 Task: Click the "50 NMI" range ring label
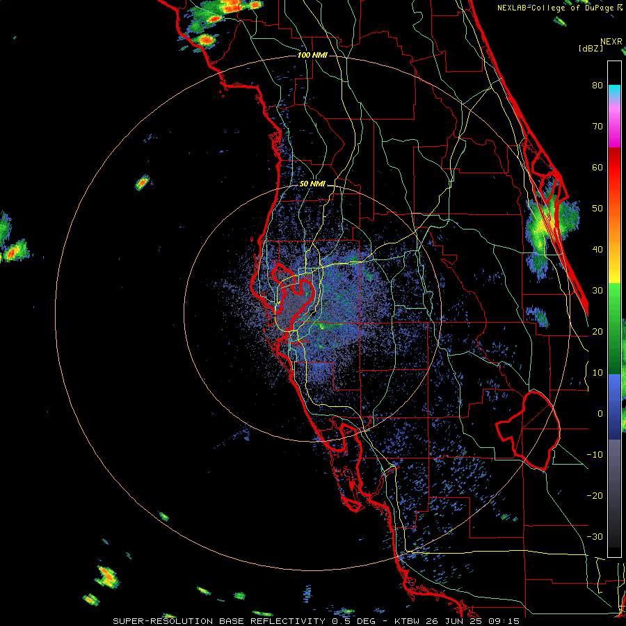(x=312, y=184)
